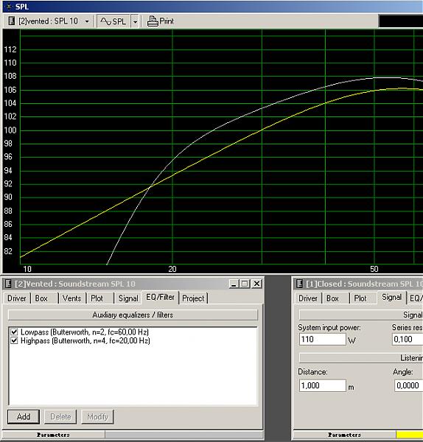The height and width of the screenshot is (442, 423).
Task: Click the Print printer icon
Action: [153, 21]
